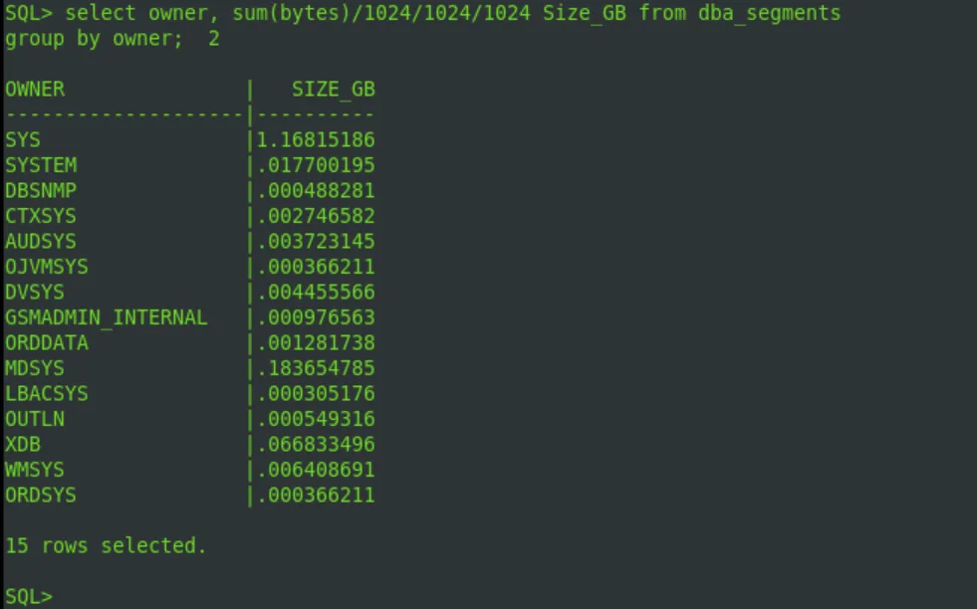This screenshot has height=609, width=977.
Task: Click the AUDSYS owner text
Action: coord(41,241)
